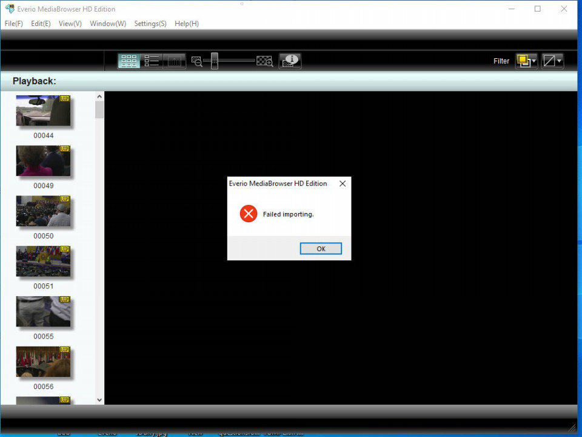Switch to detailed list view

tap(152, 61)
